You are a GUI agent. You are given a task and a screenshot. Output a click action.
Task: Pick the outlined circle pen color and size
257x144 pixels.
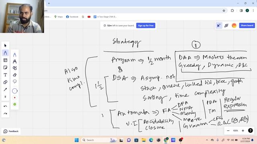(14, 91)
